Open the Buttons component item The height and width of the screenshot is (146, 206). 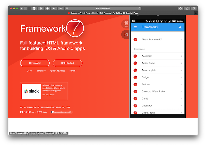[x=158, y=85]
